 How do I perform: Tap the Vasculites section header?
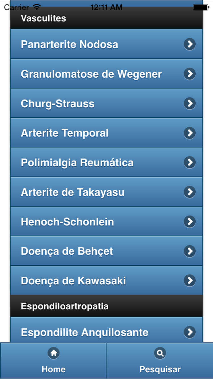point(106,18)
